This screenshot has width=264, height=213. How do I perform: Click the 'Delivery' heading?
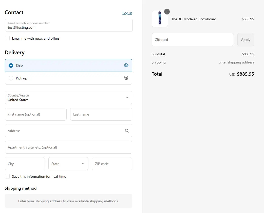click(15, 53)
